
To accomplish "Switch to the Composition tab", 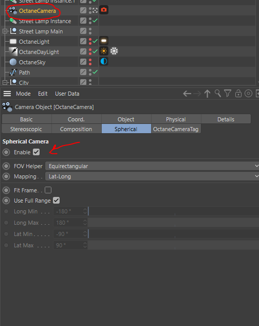I will click(76, 129).
